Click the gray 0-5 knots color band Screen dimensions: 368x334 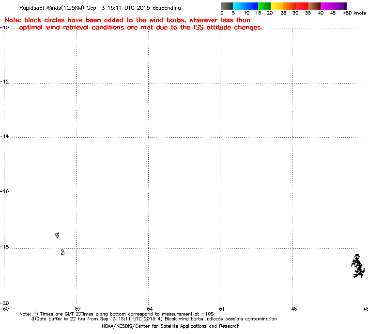pyautogui.click(x=227, y=6)
